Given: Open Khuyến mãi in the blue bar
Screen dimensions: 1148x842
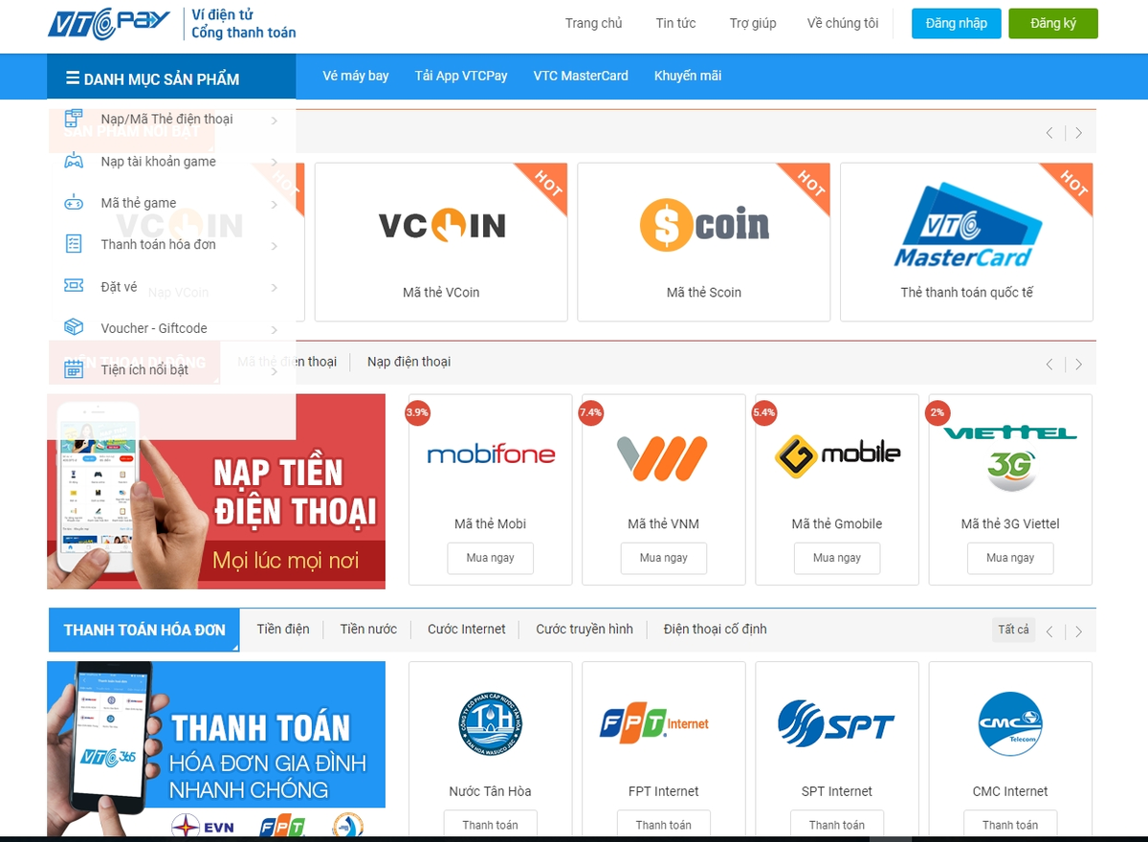Looking at the screenshot, I should point(688,76).
